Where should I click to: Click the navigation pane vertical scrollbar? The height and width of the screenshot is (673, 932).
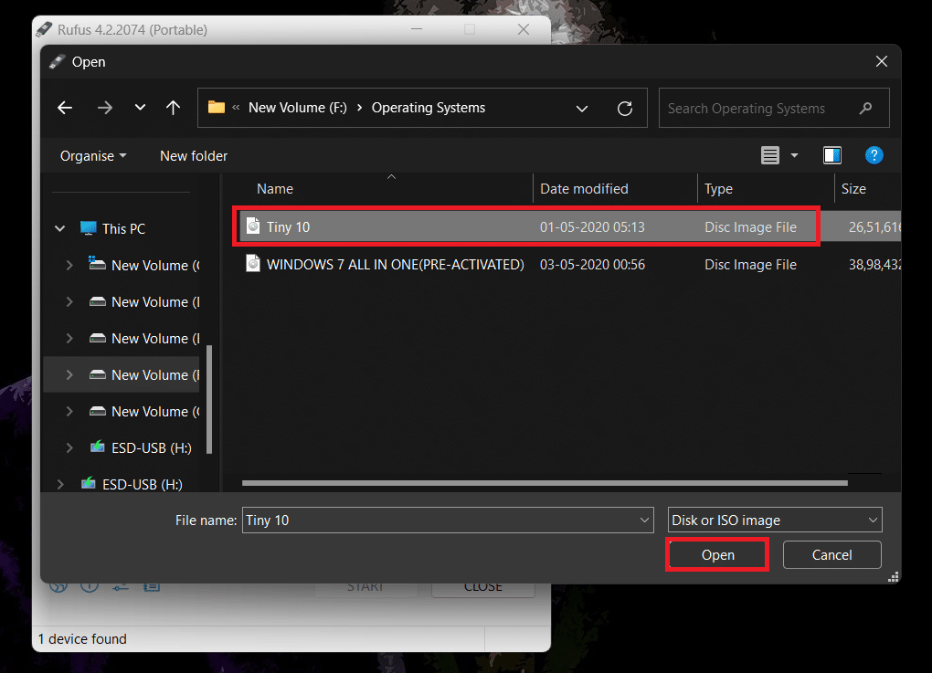click(208, 400)
